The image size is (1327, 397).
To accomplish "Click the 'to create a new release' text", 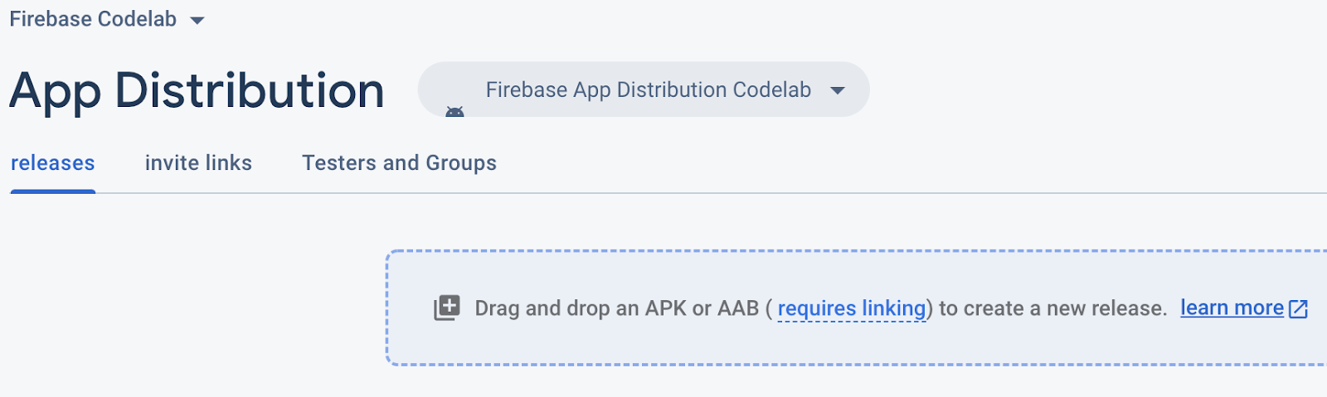I will click(1052, 308).
